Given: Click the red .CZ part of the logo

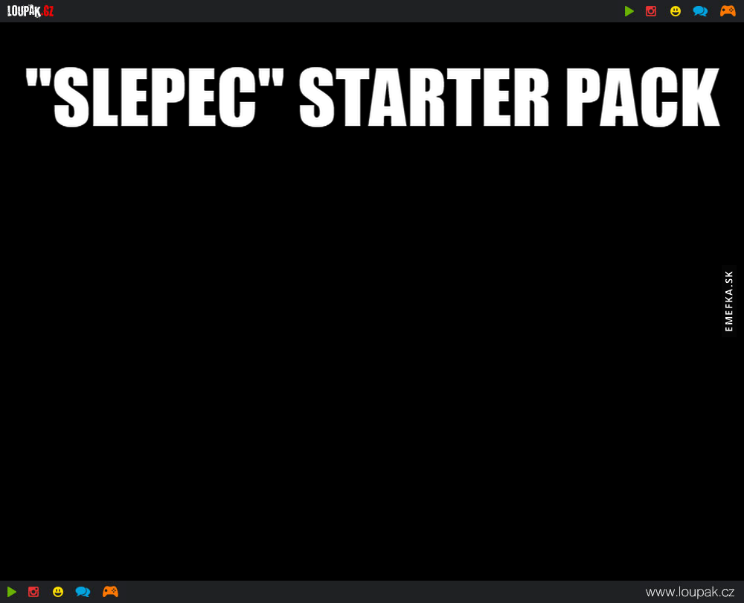Looking at the screenshot, I should click(x=46, y=11).
